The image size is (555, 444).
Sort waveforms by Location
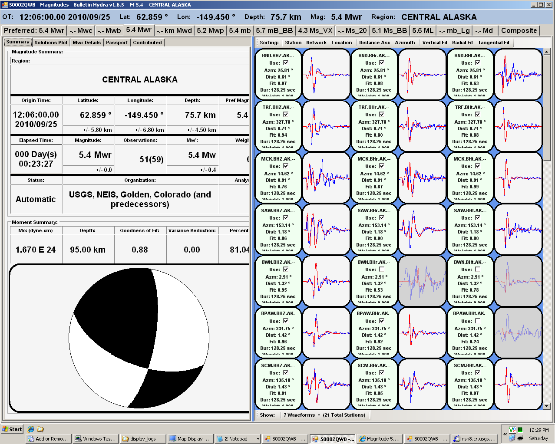pos(341,43)
